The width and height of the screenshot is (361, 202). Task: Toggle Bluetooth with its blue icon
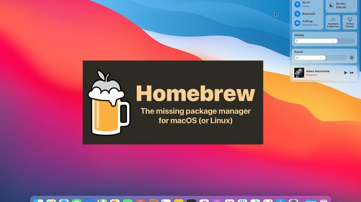tap(297, 14)
